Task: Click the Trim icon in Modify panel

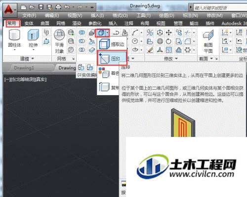Action: tap(188, 33)
